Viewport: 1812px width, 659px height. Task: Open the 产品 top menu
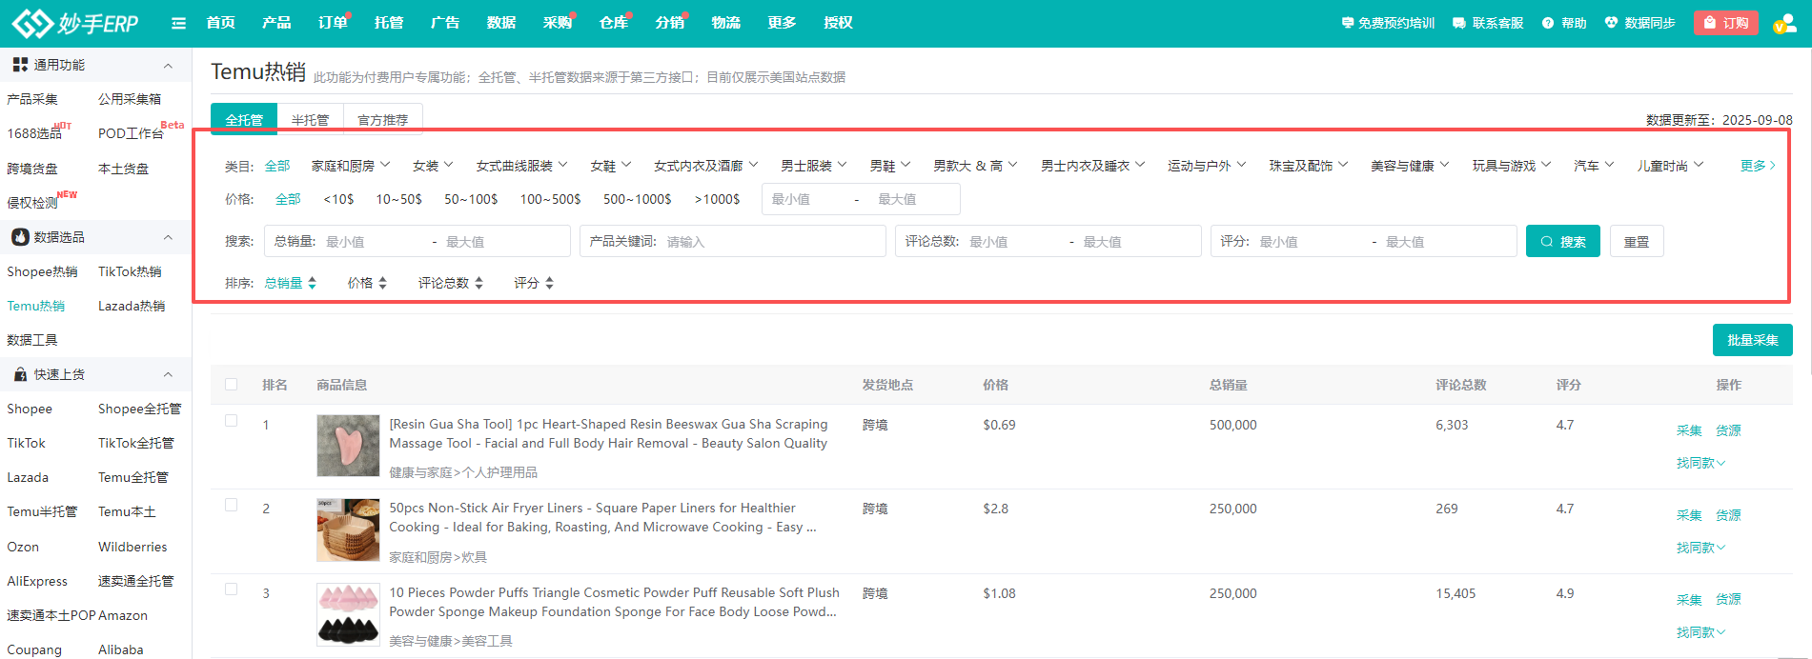[x=276, y=23]
